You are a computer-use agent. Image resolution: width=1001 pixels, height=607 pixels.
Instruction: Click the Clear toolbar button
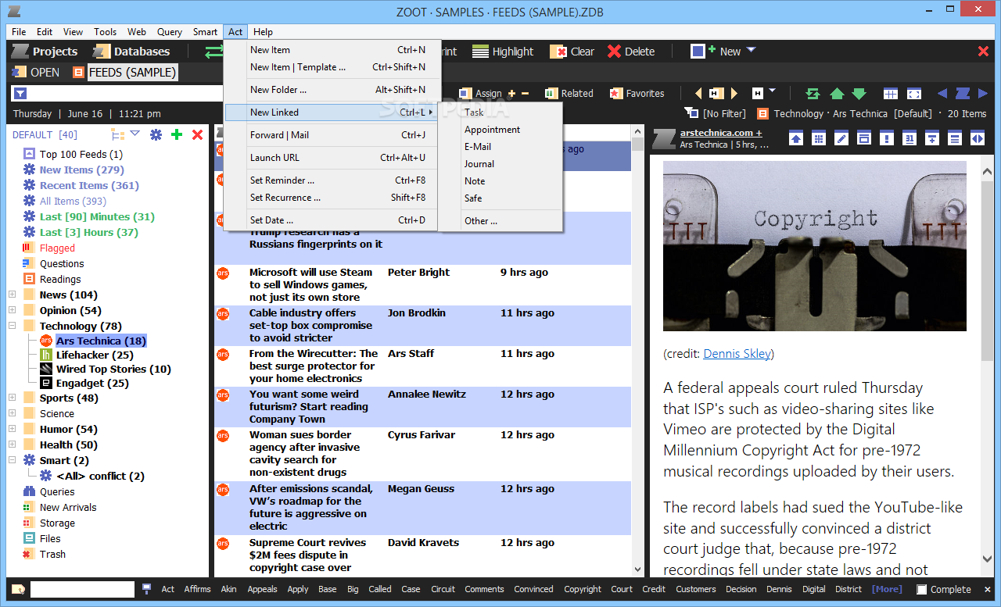coord(572,52)
